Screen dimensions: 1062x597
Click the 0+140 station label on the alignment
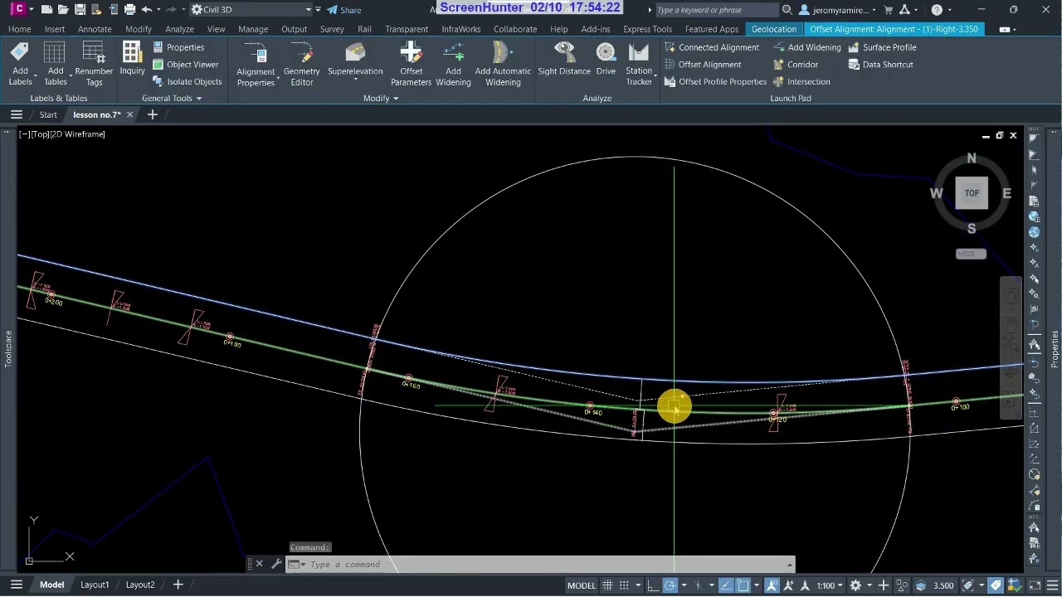pyautogui.click(x=592, y=410)
